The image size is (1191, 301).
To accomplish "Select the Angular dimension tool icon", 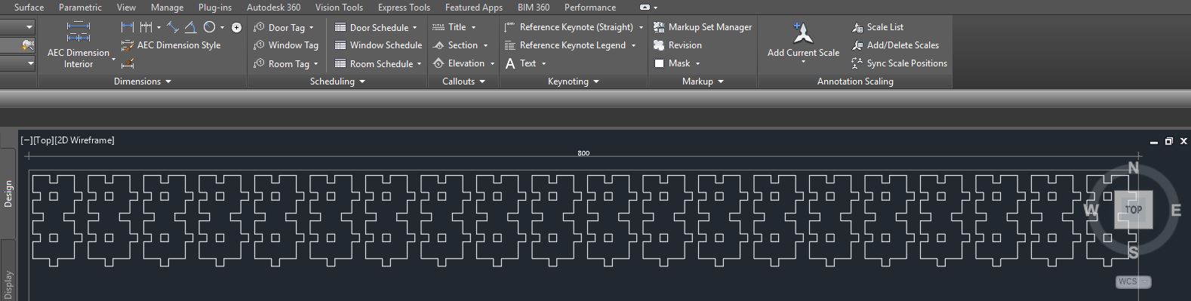I will coord(190,27).
